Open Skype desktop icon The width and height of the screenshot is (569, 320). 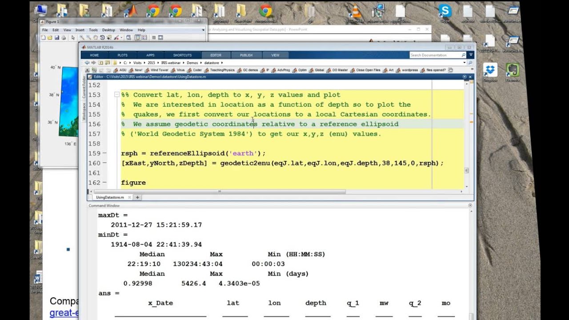(x=445, y=11)
